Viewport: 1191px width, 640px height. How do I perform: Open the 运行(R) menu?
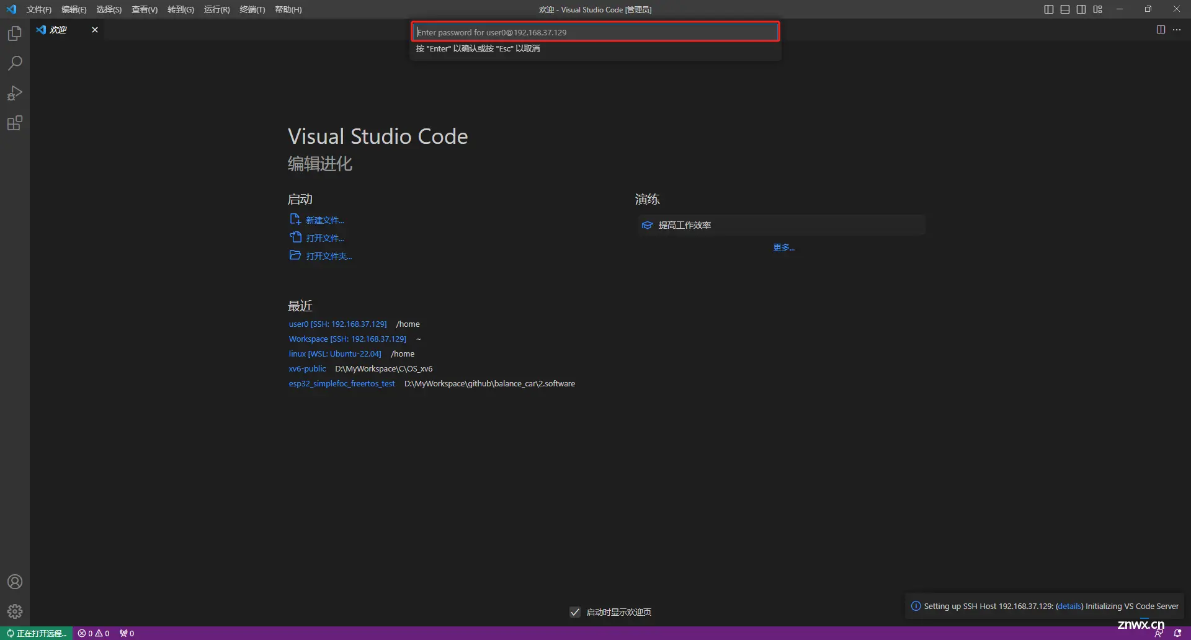[x=216, y=9]
